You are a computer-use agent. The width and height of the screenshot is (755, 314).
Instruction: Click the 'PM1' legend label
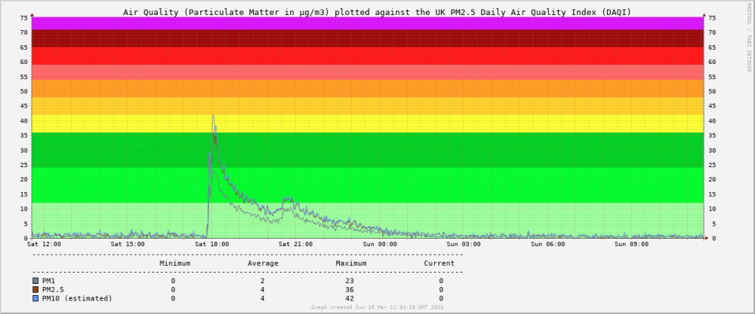[48, 281]
